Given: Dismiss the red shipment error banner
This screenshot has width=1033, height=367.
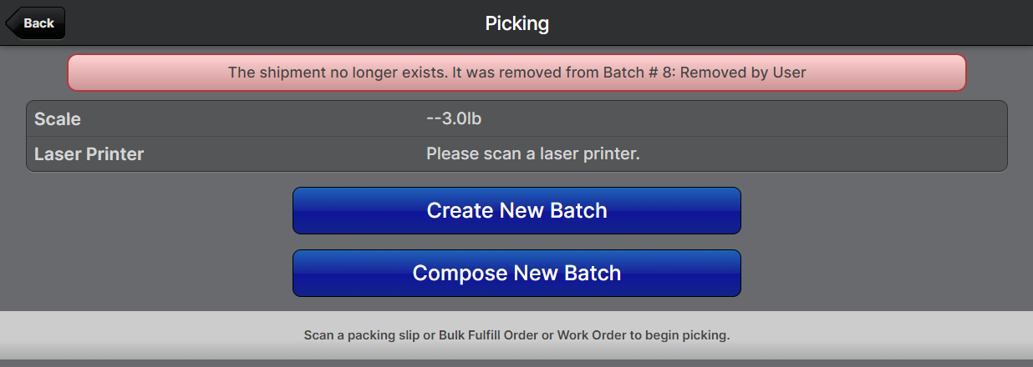Looking at the screenshot, I should pos(516,73).
